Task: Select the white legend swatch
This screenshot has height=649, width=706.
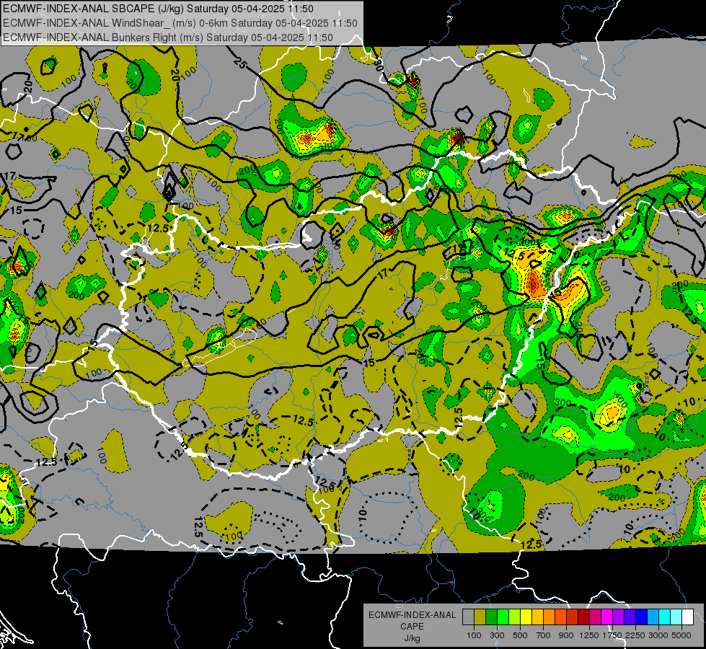Action: (x=687, y=617)
